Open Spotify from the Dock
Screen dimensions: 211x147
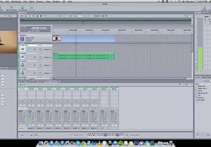coord(120,143)
